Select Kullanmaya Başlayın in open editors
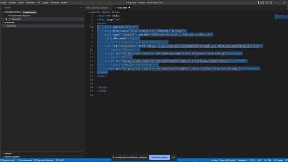288x162 pixels. pos(21,16)
